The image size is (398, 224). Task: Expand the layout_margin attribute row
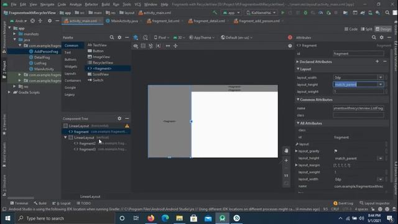[x=296, y=165]
